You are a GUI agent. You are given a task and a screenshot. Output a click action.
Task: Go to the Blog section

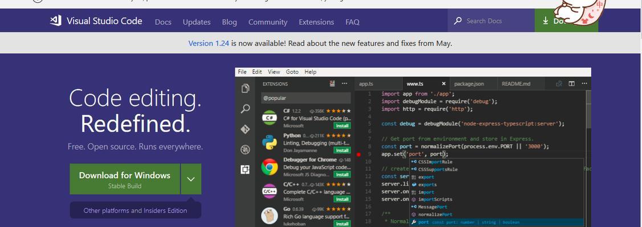[x=229, y=22]
